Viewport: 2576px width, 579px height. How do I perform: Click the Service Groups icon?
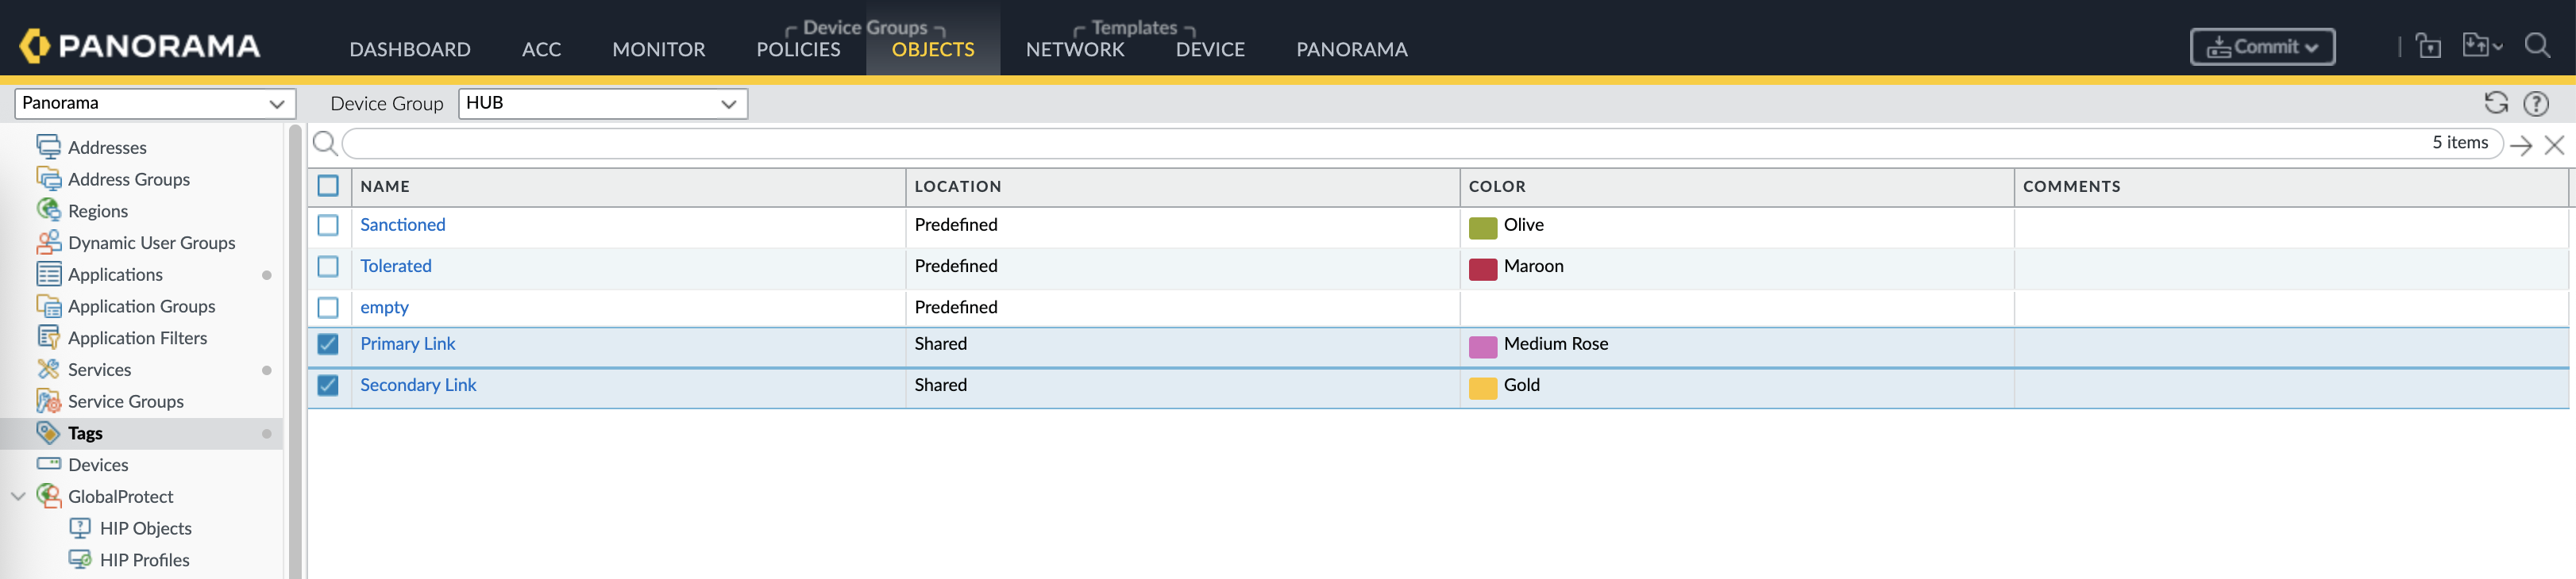point(48,401)
